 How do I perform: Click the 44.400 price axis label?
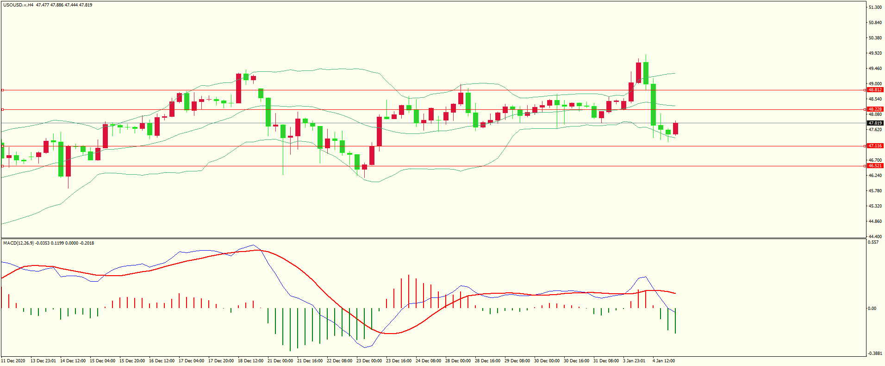tap(875, 237)
